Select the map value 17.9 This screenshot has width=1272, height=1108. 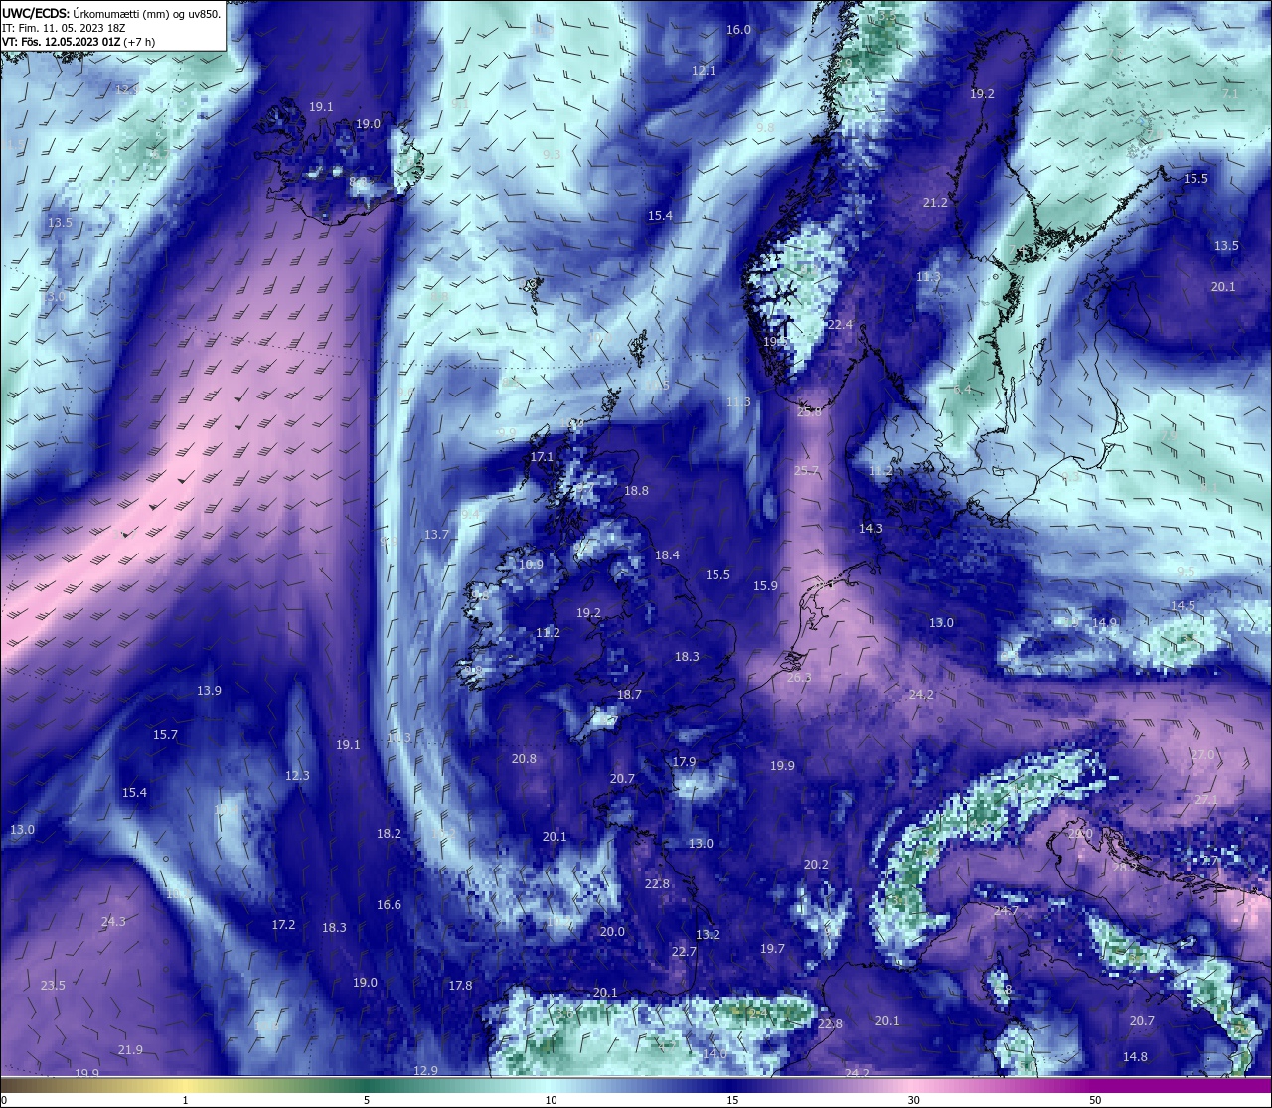point(684,762)
